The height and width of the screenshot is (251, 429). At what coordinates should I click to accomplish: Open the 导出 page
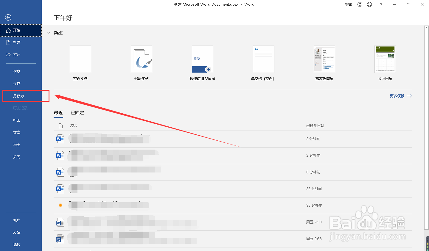tap(21, 145)
